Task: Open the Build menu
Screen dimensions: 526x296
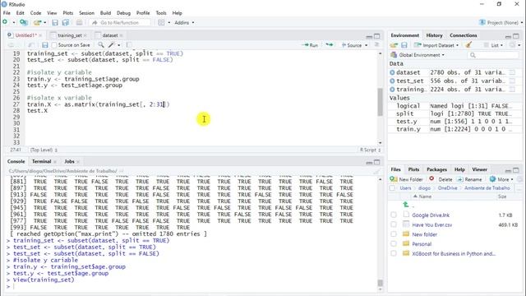Action: tap(105, 13)
